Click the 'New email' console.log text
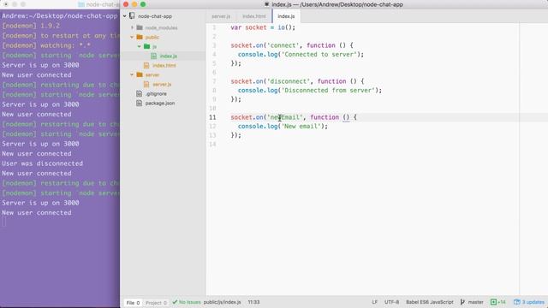The image size is (548, 308). [x=301, y=127]
